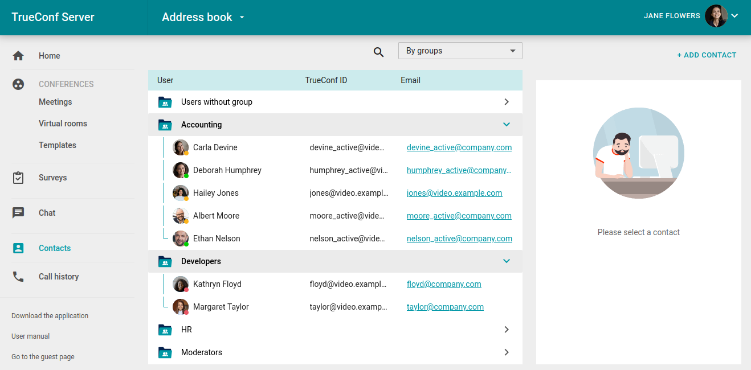Image resolution: width=751 pixels, height=370 pixels.
Task: Open the Address book title dropdown
Action: [242, 18]
